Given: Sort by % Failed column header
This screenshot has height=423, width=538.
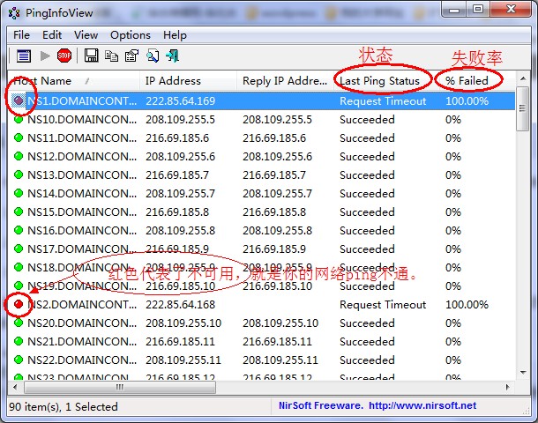Looking at the screenshot, I should pos(467,81).
